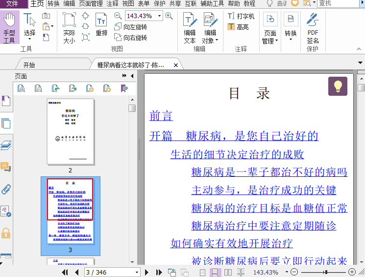The height and width of the screenshot is (277, 365).
Task: Open the page number dropdown
Action: (137, 272)
